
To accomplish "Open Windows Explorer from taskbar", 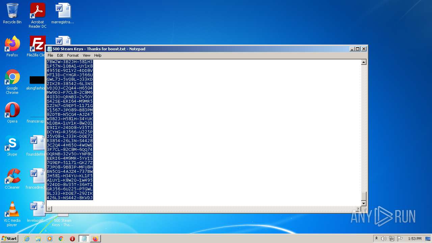I will pyautogui.click(x=38, y=239).
